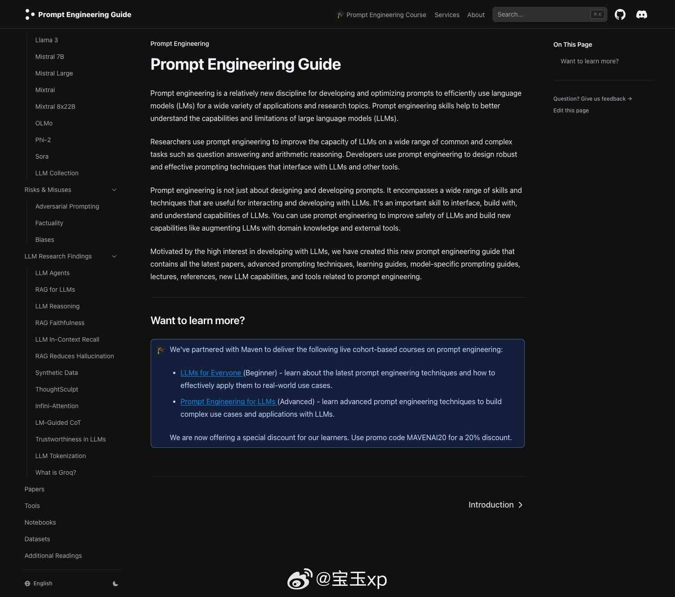
Task: Go to the About page
Action: click(x=476, y=15)
